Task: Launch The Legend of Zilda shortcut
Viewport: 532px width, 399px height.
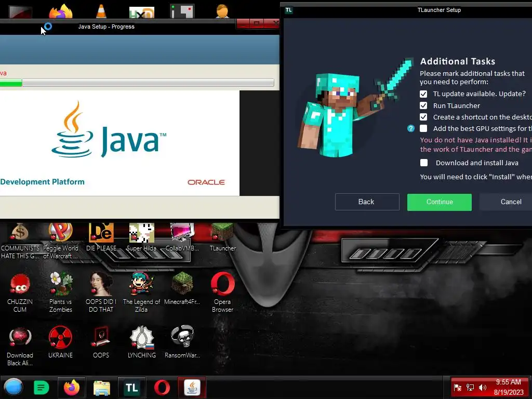Action: tap(141, 292)
